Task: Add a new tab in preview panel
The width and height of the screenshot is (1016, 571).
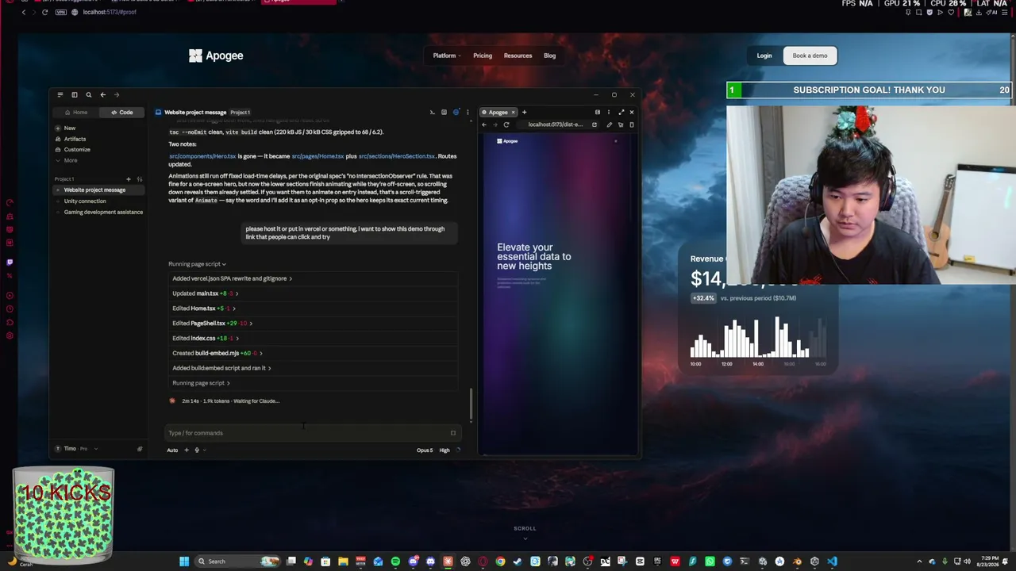Action: [x=524, y=113]
